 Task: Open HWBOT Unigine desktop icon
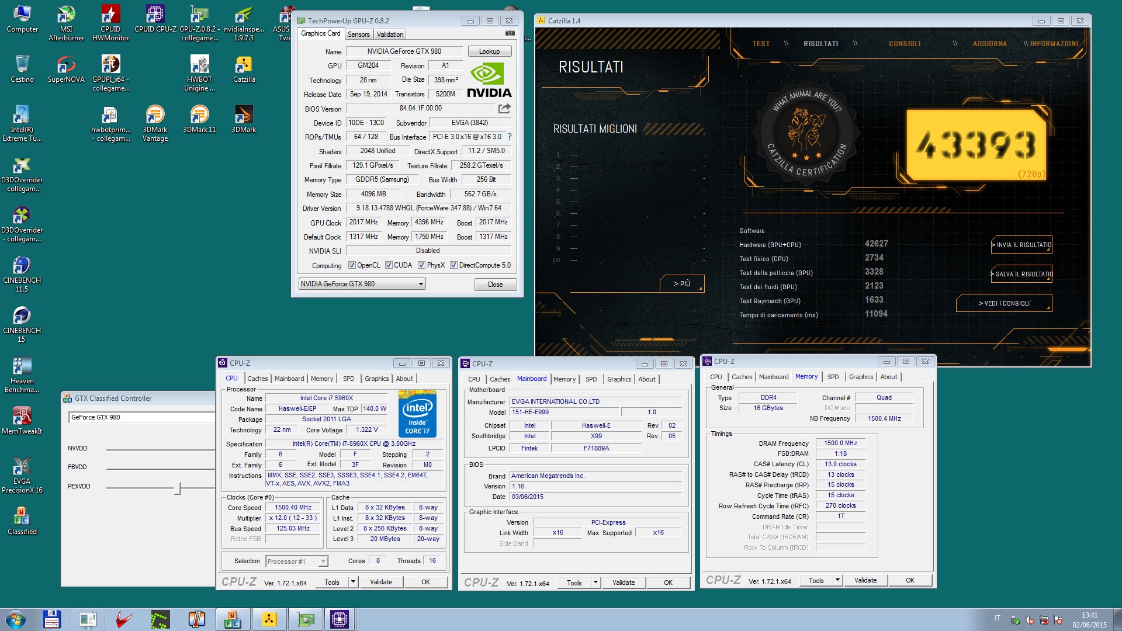point(199,73)
